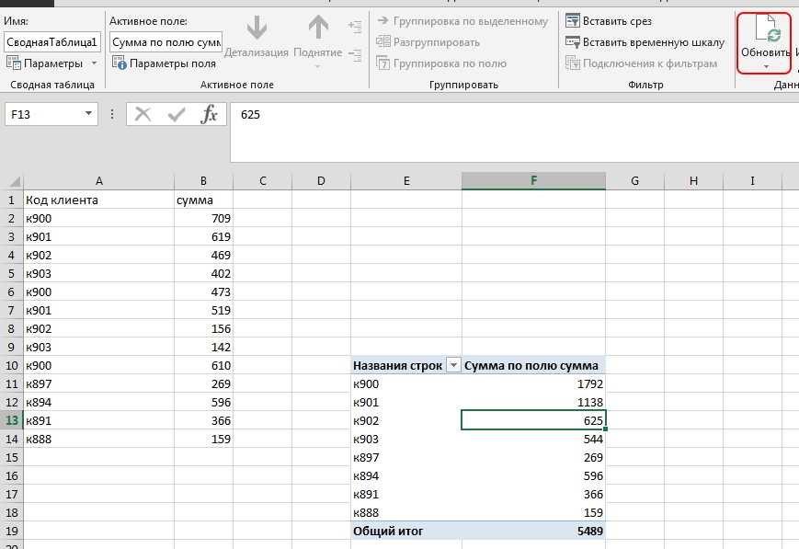Click source value 610
The height and width of the screenshot is (549, 799).
pyautogui.click(x=203, y=365)
